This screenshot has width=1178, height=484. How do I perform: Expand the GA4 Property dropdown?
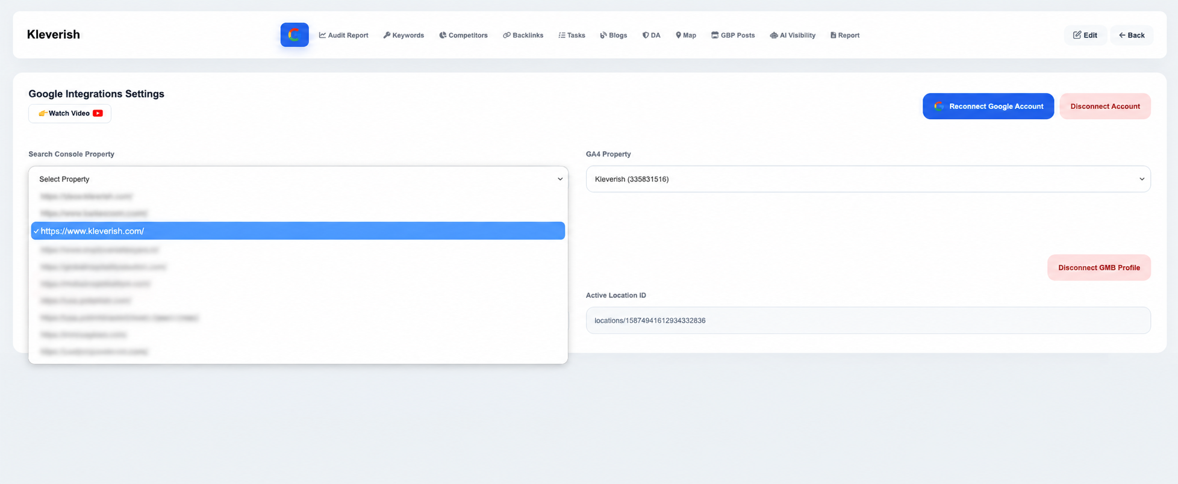868,179
